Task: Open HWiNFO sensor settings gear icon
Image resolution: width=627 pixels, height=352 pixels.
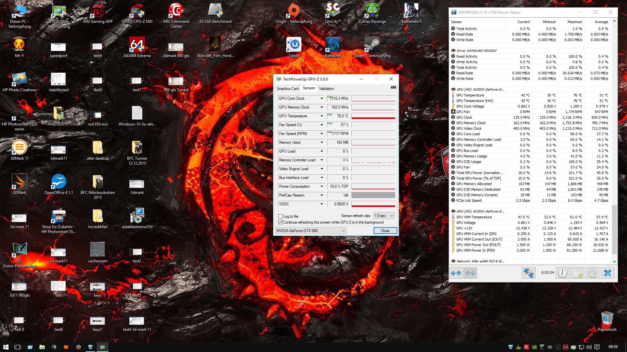Action: (x=592, y=273)
